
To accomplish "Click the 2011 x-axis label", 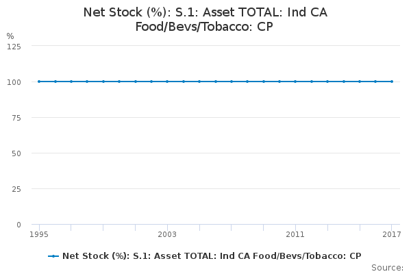I will pyautogui.click(x=295, y=234).
